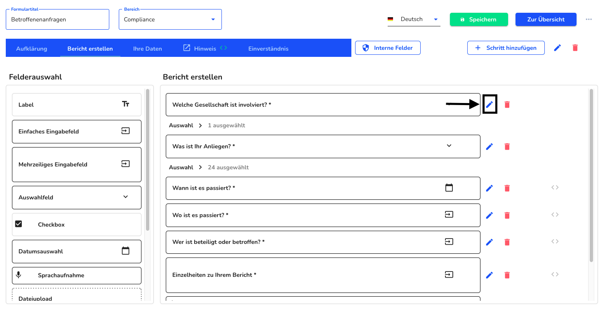Pick the Mehrzeiliges Eingabefeld field type
The height and width of the screenshot is (309, 605).
[x=77, y=164]
